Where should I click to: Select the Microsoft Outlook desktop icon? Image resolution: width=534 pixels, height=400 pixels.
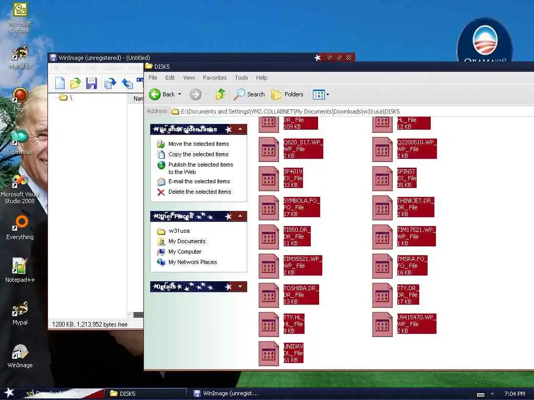click(x=20, y=10)
